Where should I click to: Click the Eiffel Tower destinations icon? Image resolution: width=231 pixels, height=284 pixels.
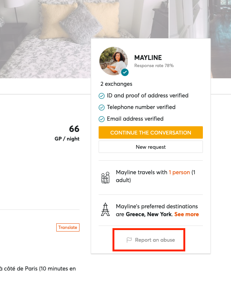105,210
